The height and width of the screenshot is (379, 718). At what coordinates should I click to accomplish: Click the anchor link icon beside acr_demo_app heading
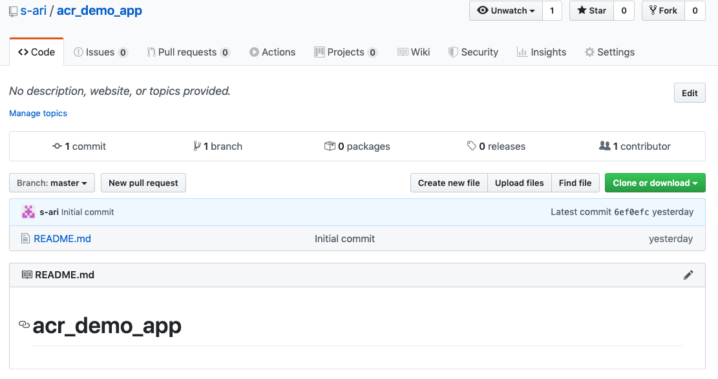(25, 325)
